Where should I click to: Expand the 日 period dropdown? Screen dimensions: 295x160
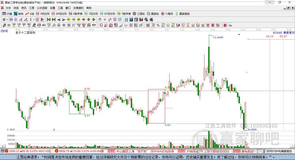click(7, 20)
